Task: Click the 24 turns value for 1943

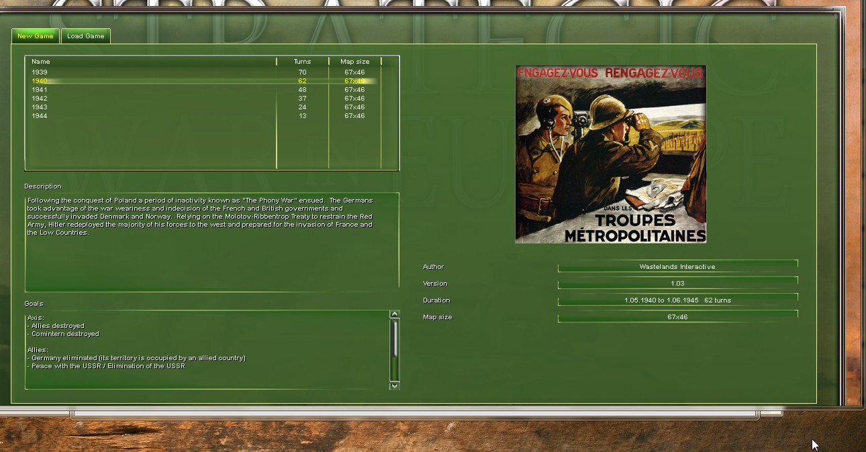Action: point(303,107)
